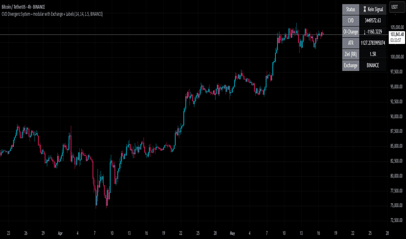The width and height of the screenshot is (406, 239).
Task: Click the 77,500.00 price axis label
Action: (x=396, y=191)
